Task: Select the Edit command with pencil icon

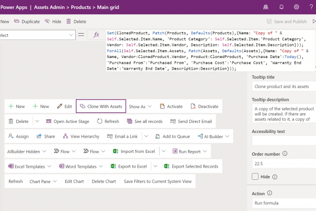Action: (64, 106)
